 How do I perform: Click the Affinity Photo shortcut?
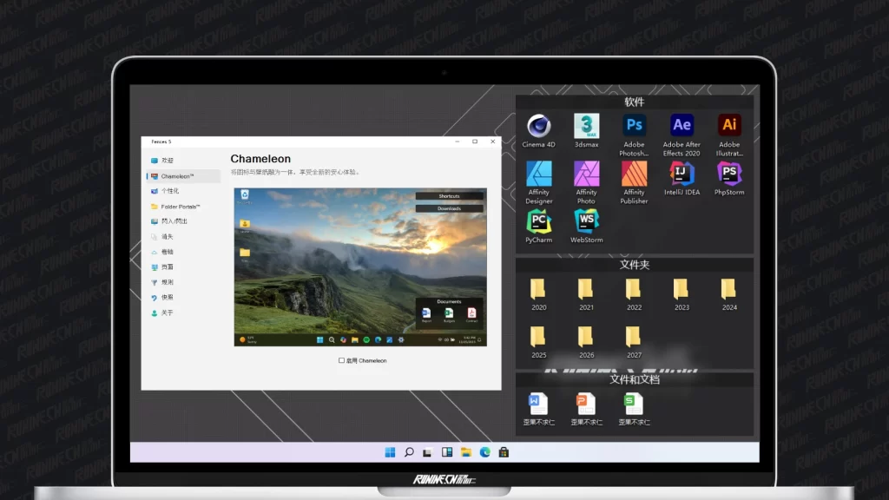[586, 174]
